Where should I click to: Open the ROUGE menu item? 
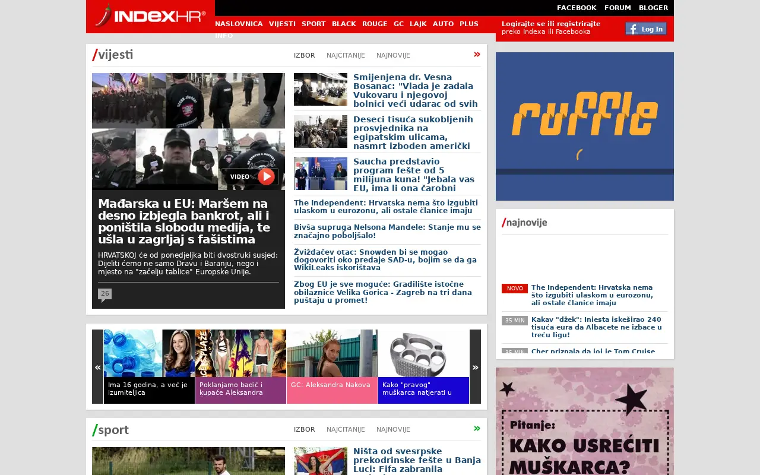pos(375,24)
